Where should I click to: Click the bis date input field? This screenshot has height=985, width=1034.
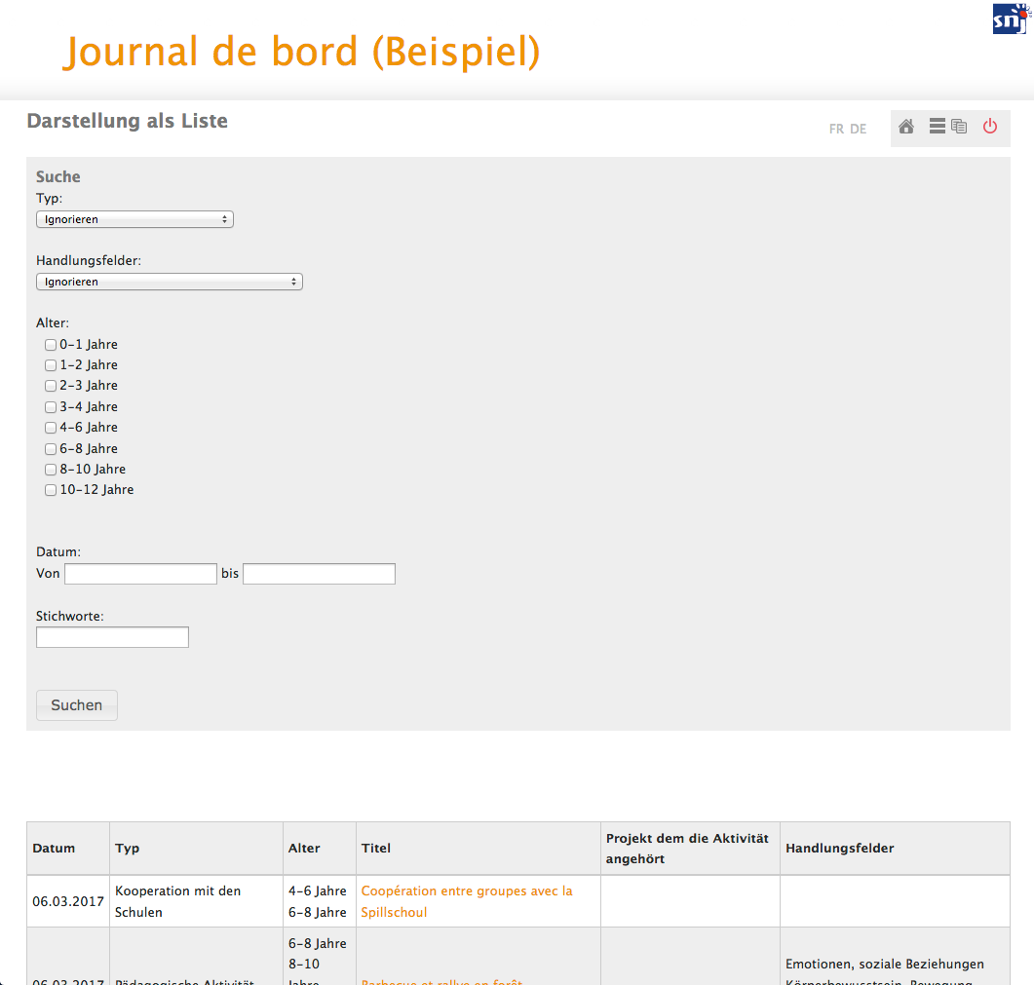tap(319, 574)
